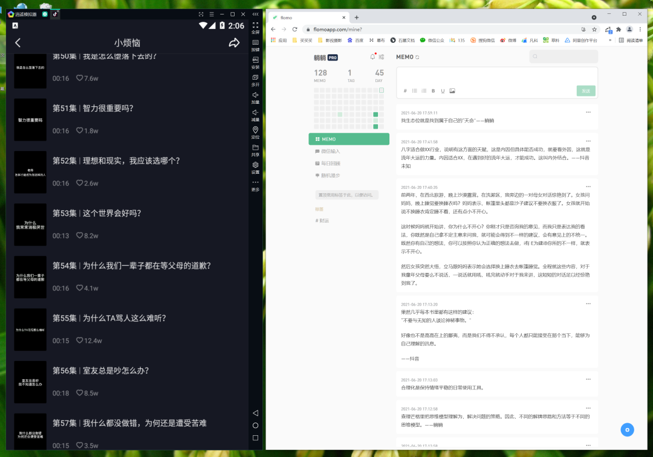Viewport: 653px width, 457px height.
Task: Open options for the 17:41:58 memo
Action: (x=588, y=141)
